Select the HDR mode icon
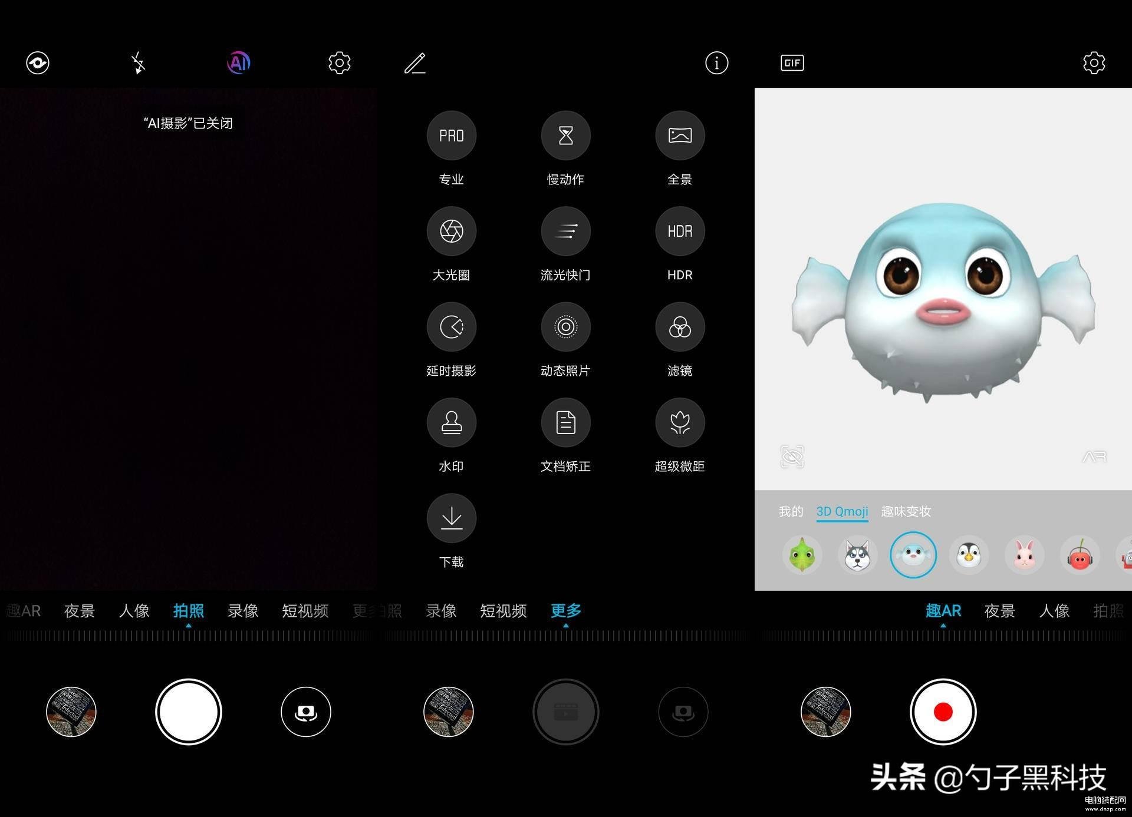Image resolution: width=1132 pixels, height=817 pixels. click(x=680, y=231)
